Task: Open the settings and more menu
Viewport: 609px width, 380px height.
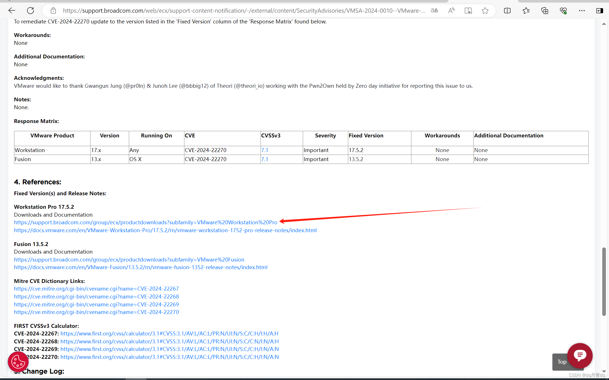Action: (582, 11)
